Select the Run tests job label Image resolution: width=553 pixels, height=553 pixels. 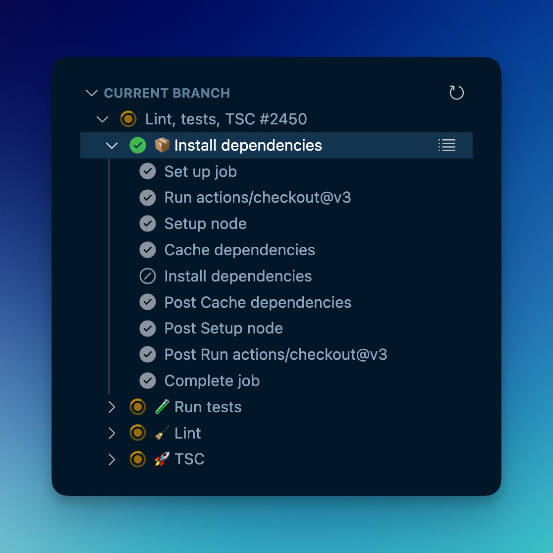(208, 407)
